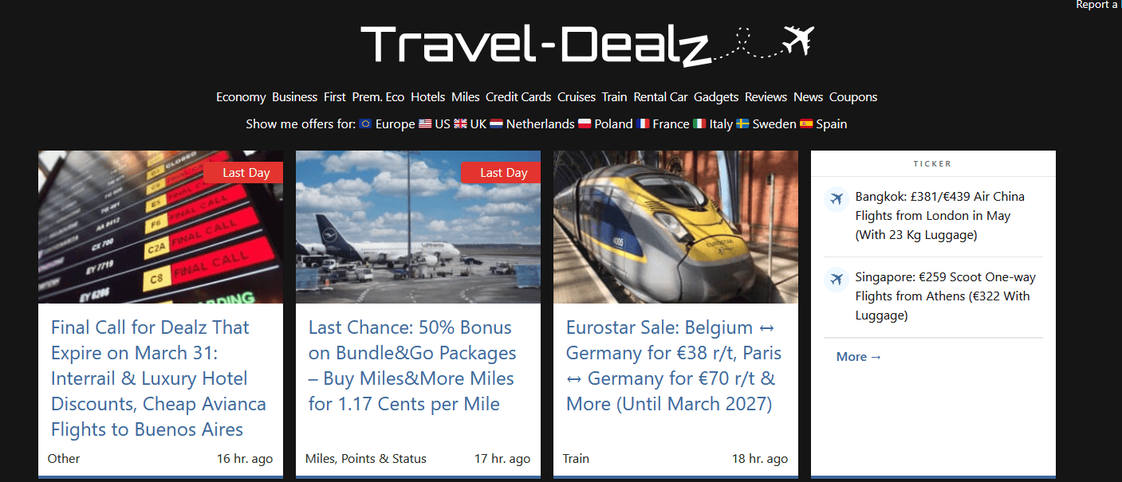Click the plane icon beside Singapore ticker item
The width and height of the screenshot is (1122, 482).
[x=837, y=279]
